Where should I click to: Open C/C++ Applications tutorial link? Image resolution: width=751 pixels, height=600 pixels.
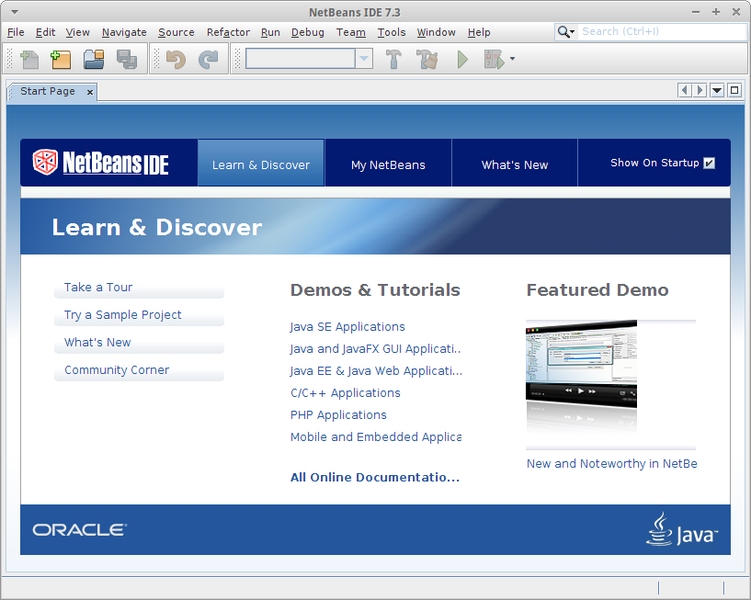pos(346,393)
